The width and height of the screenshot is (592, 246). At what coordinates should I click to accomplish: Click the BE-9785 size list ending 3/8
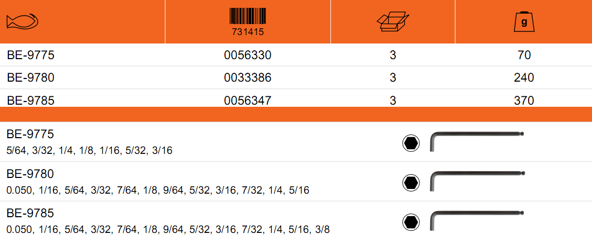coord(168,229)
